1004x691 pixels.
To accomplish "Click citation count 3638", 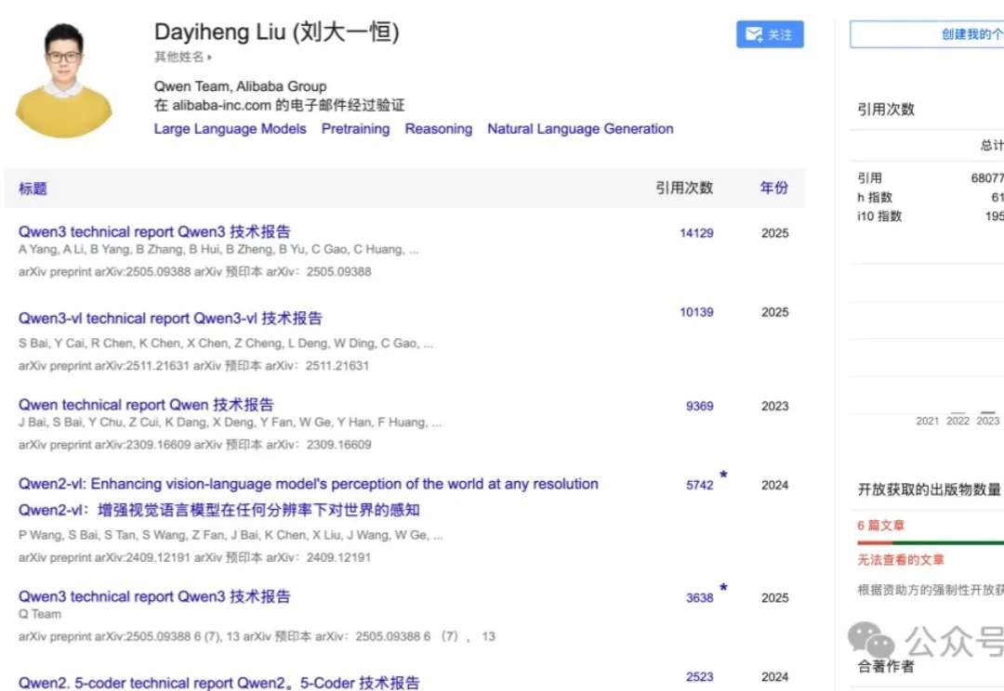I will pos(699,597).
